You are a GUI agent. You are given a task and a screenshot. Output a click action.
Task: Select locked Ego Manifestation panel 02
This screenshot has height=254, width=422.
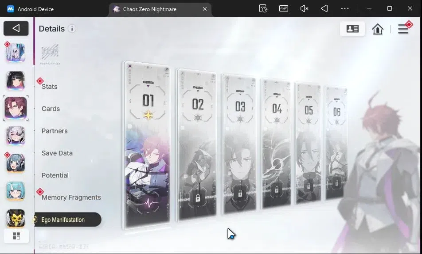(x=197, y=145)
